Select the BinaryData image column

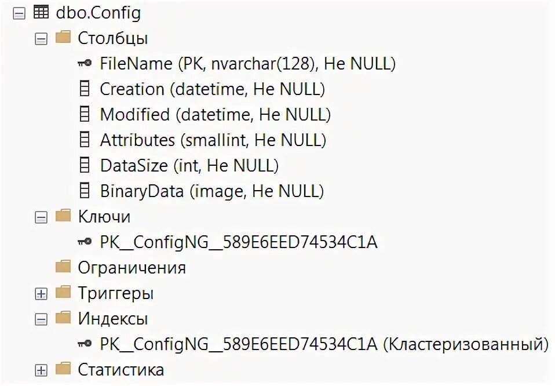pyautogui.click(x=211, y=191)
